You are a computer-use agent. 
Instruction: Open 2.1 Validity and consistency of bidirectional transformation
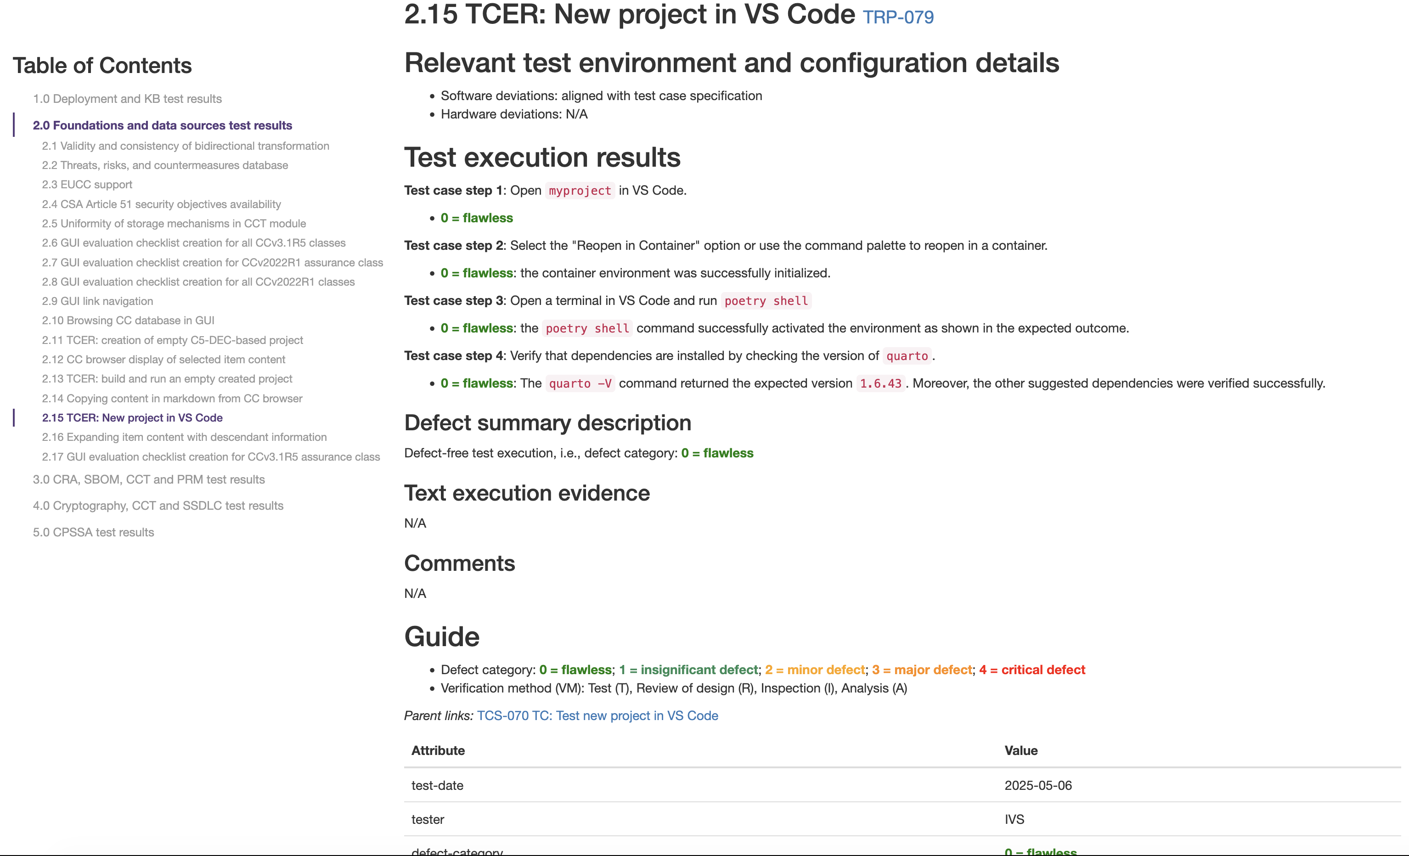[x=186, y=146]
